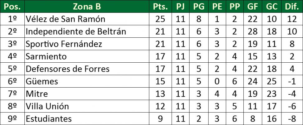Click the Zona B header cell

87,7
